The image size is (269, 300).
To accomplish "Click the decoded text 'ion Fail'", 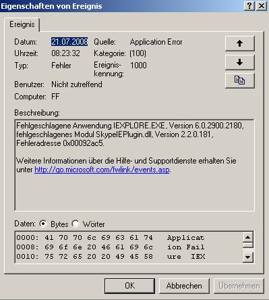I will click(x=185, y=247).
